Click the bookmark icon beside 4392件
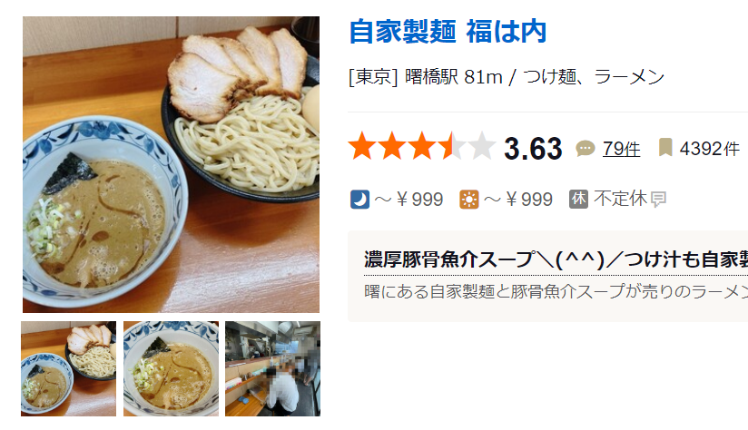The image size is (748, 430). (x=665, y=148)
